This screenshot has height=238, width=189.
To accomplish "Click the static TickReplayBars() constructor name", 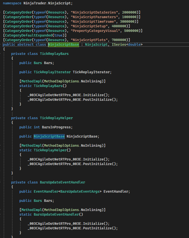I will pos(50,86).
